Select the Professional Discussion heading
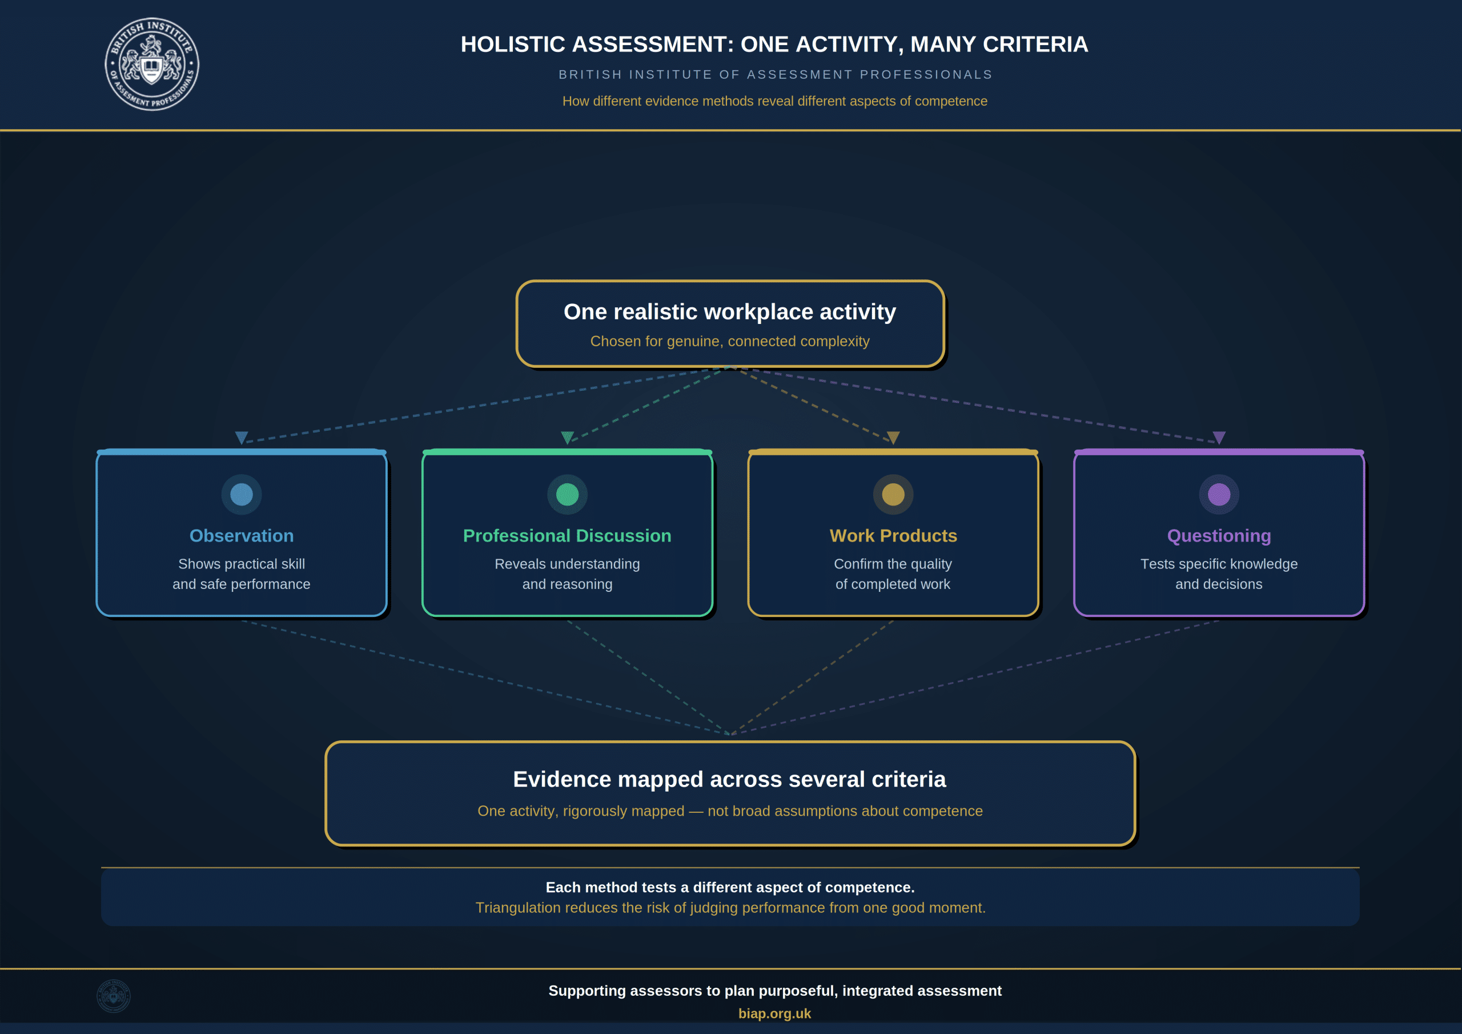 coord(567,536)
